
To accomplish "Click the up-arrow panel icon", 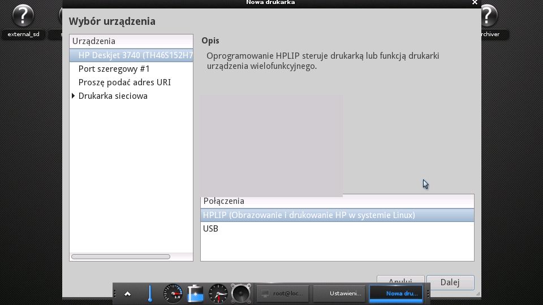I will (x=127, y=294).
